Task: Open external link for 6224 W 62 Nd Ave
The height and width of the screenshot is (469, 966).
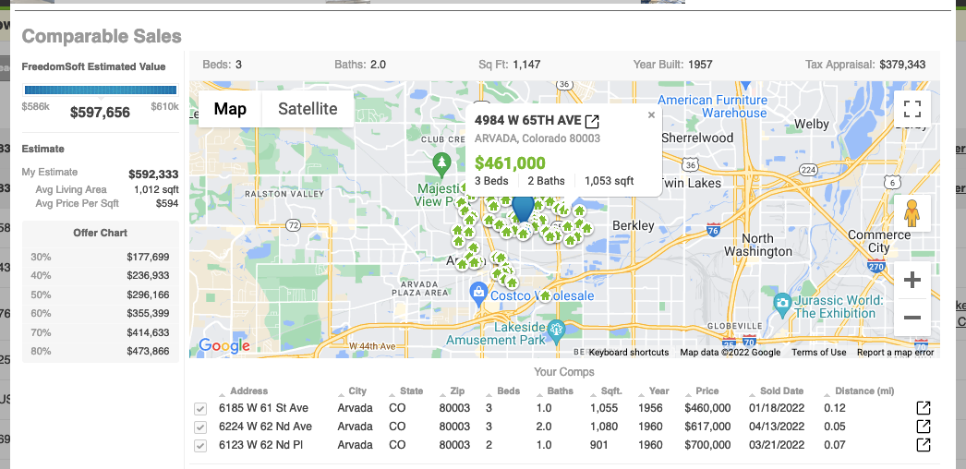Action: point(923,427)
